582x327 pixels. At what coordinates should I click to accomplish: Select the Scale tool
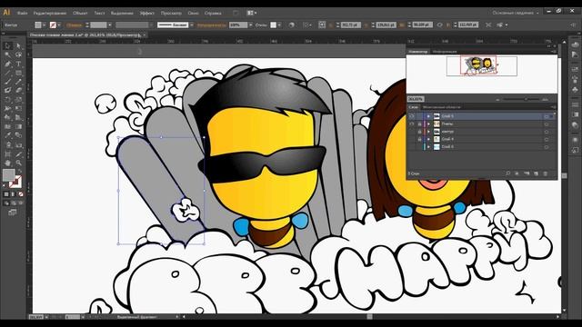[18, 99]
